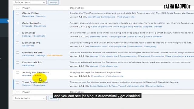Deactivate the Yoast Duplicate Post plugin
The width and height of the screenshot is (194, 109).
click(x=39, y=85)
